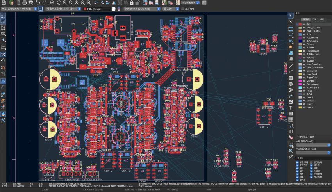Screen dimensions: 332x192
Task: Activate the Delete items tool icon
Action: coord(291,137)
